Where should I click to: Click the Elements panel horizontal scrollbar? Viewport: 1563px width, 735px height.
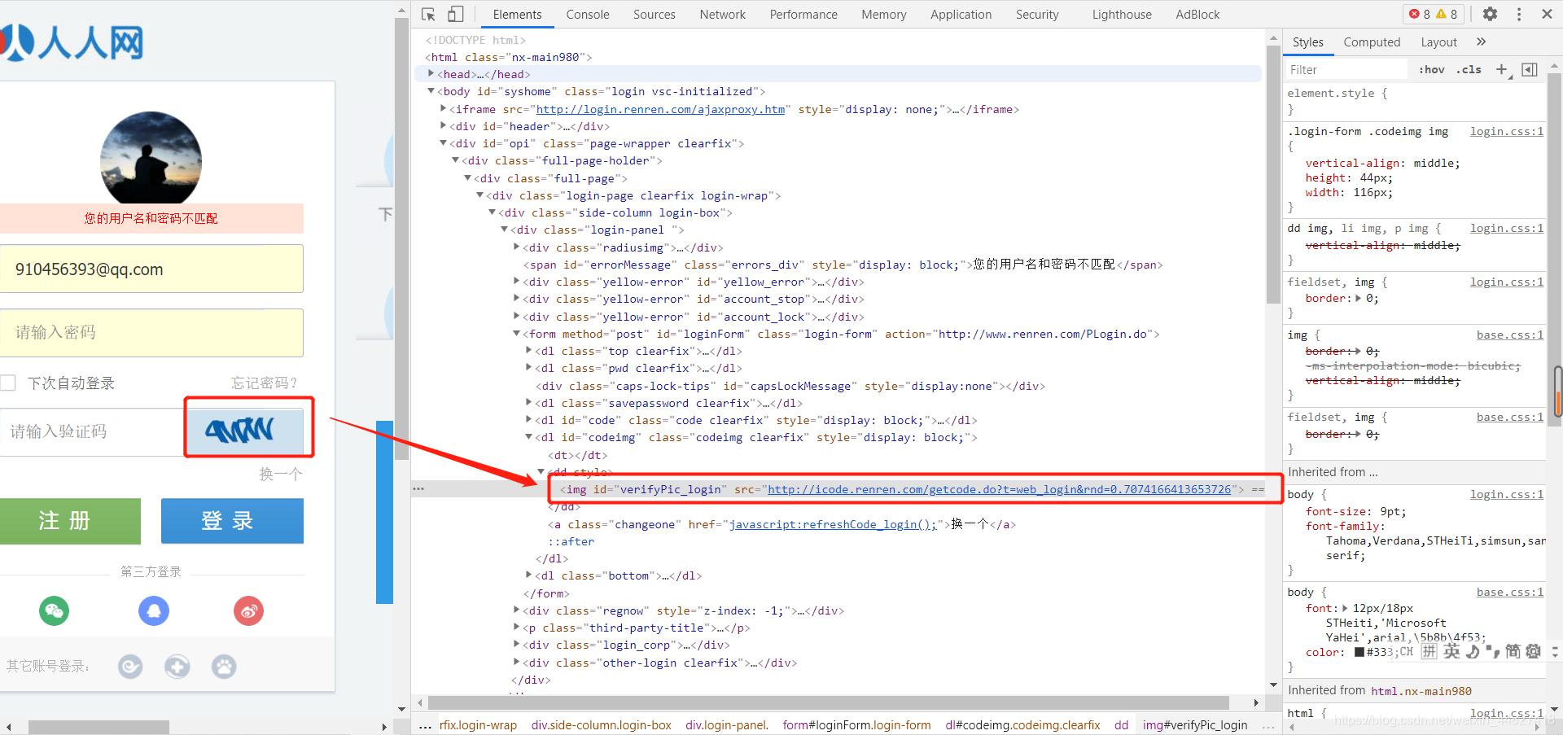(x=829, y=702)
